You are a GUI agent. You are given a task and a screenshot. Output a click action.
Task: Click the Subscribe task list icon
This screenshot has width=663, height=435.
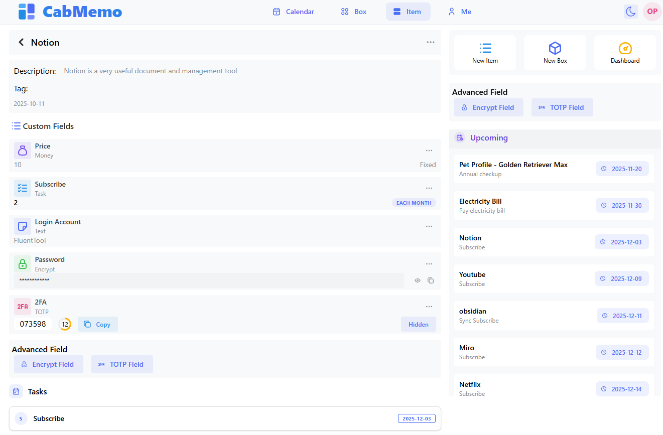coord(23,188)
